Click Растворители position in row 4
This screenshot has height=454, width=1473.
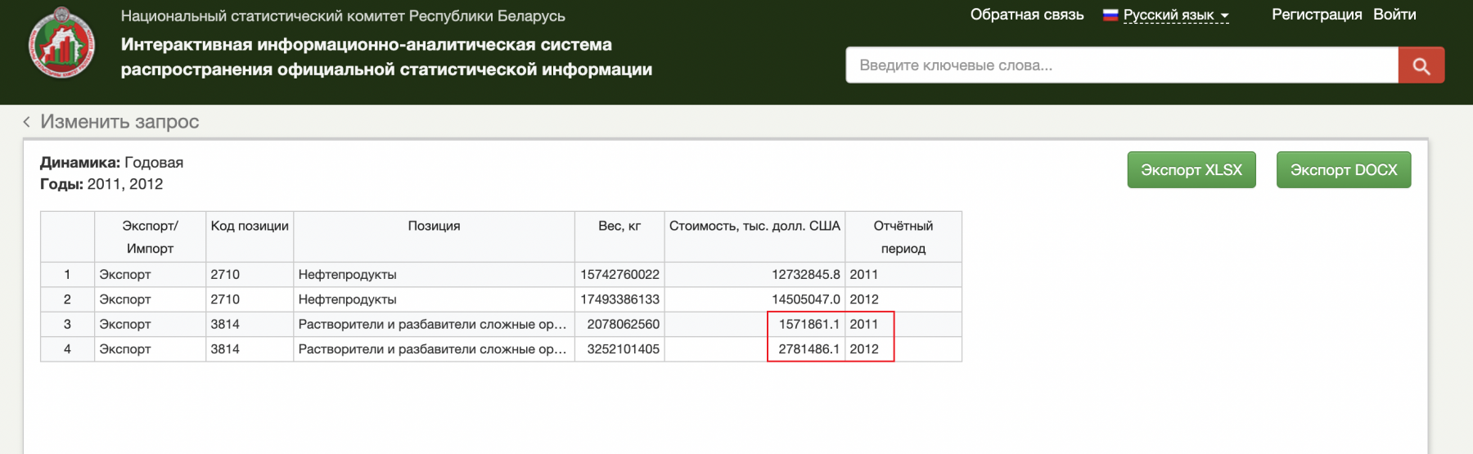coord(432,349)
